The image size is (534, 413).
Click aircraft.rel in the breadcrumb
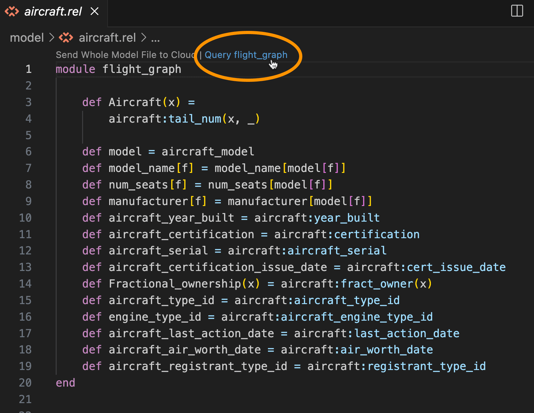(x=107, y=38)
